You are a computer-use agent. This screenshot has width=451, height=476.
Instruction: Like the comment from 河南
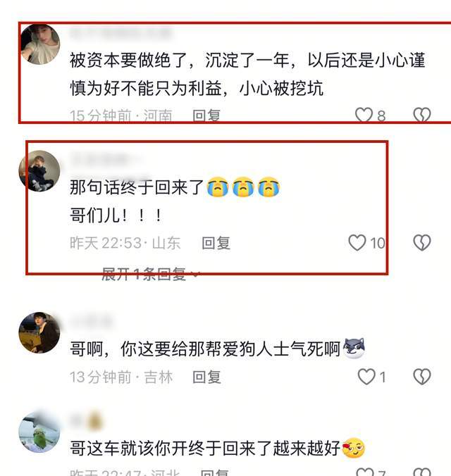click(x=364, y=115)
